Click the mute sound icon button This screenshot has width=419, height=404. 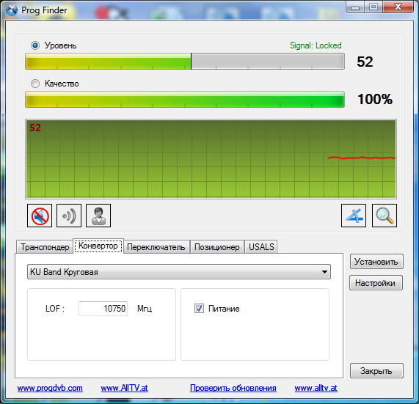tap(40, 216)
